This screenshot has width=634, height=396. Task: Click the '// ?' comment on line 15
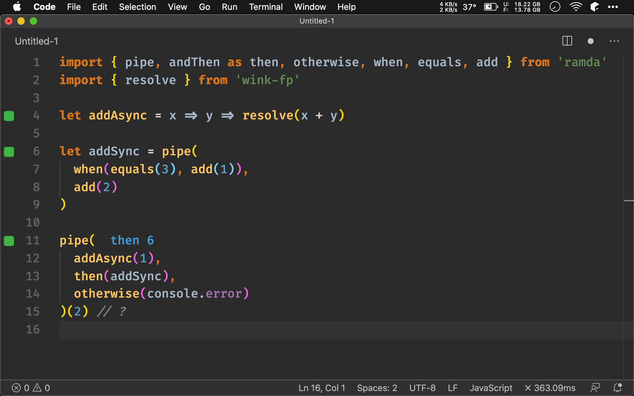[x=111, y=312]
